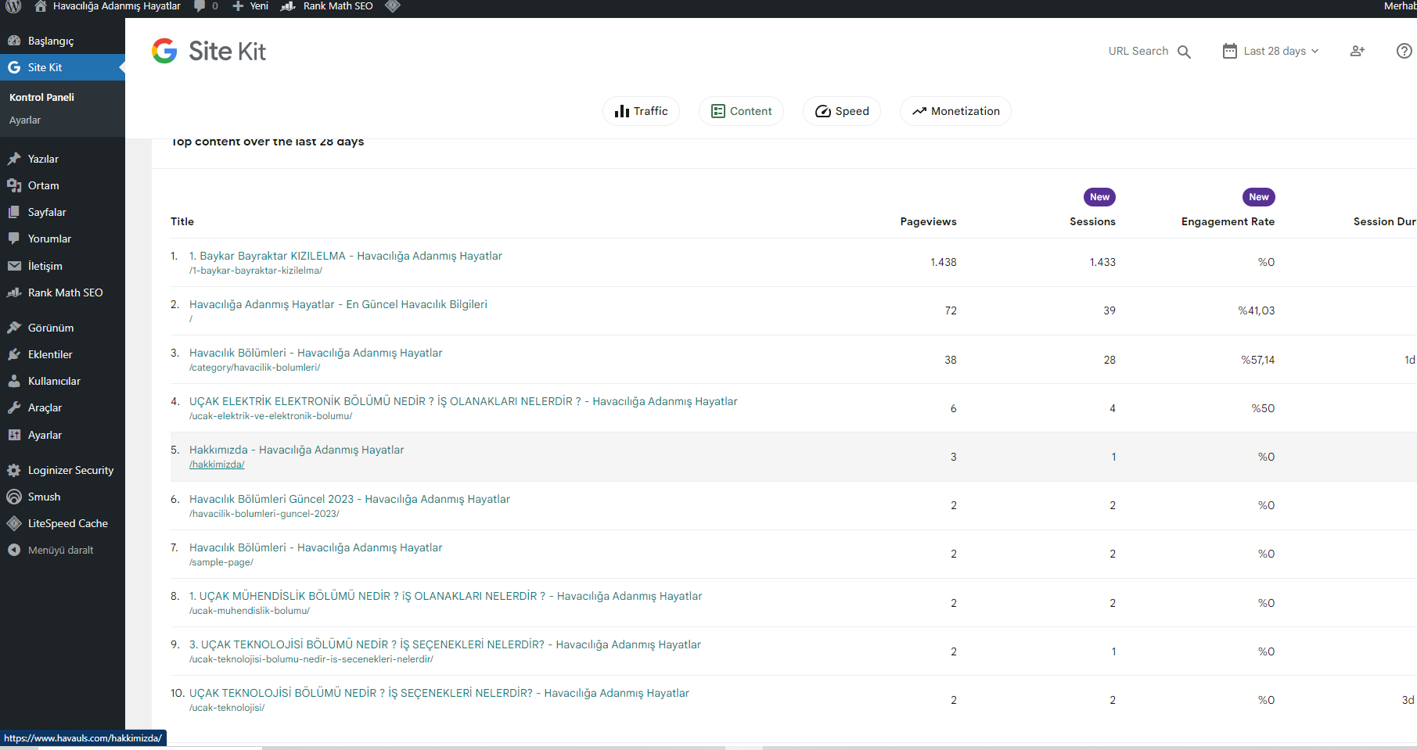
Task: Open Site Kit Ayarlar submenu item
Action: [x=25, y=120]
